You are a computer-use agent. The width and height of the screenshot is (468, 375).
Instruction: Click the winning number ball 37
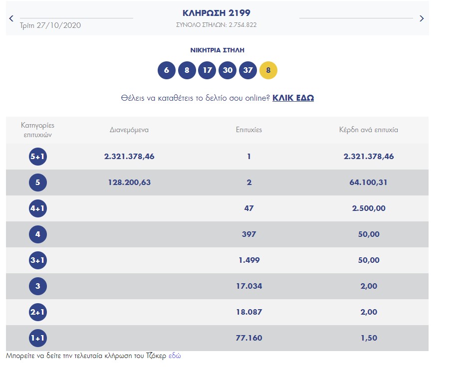pos(248,70)
